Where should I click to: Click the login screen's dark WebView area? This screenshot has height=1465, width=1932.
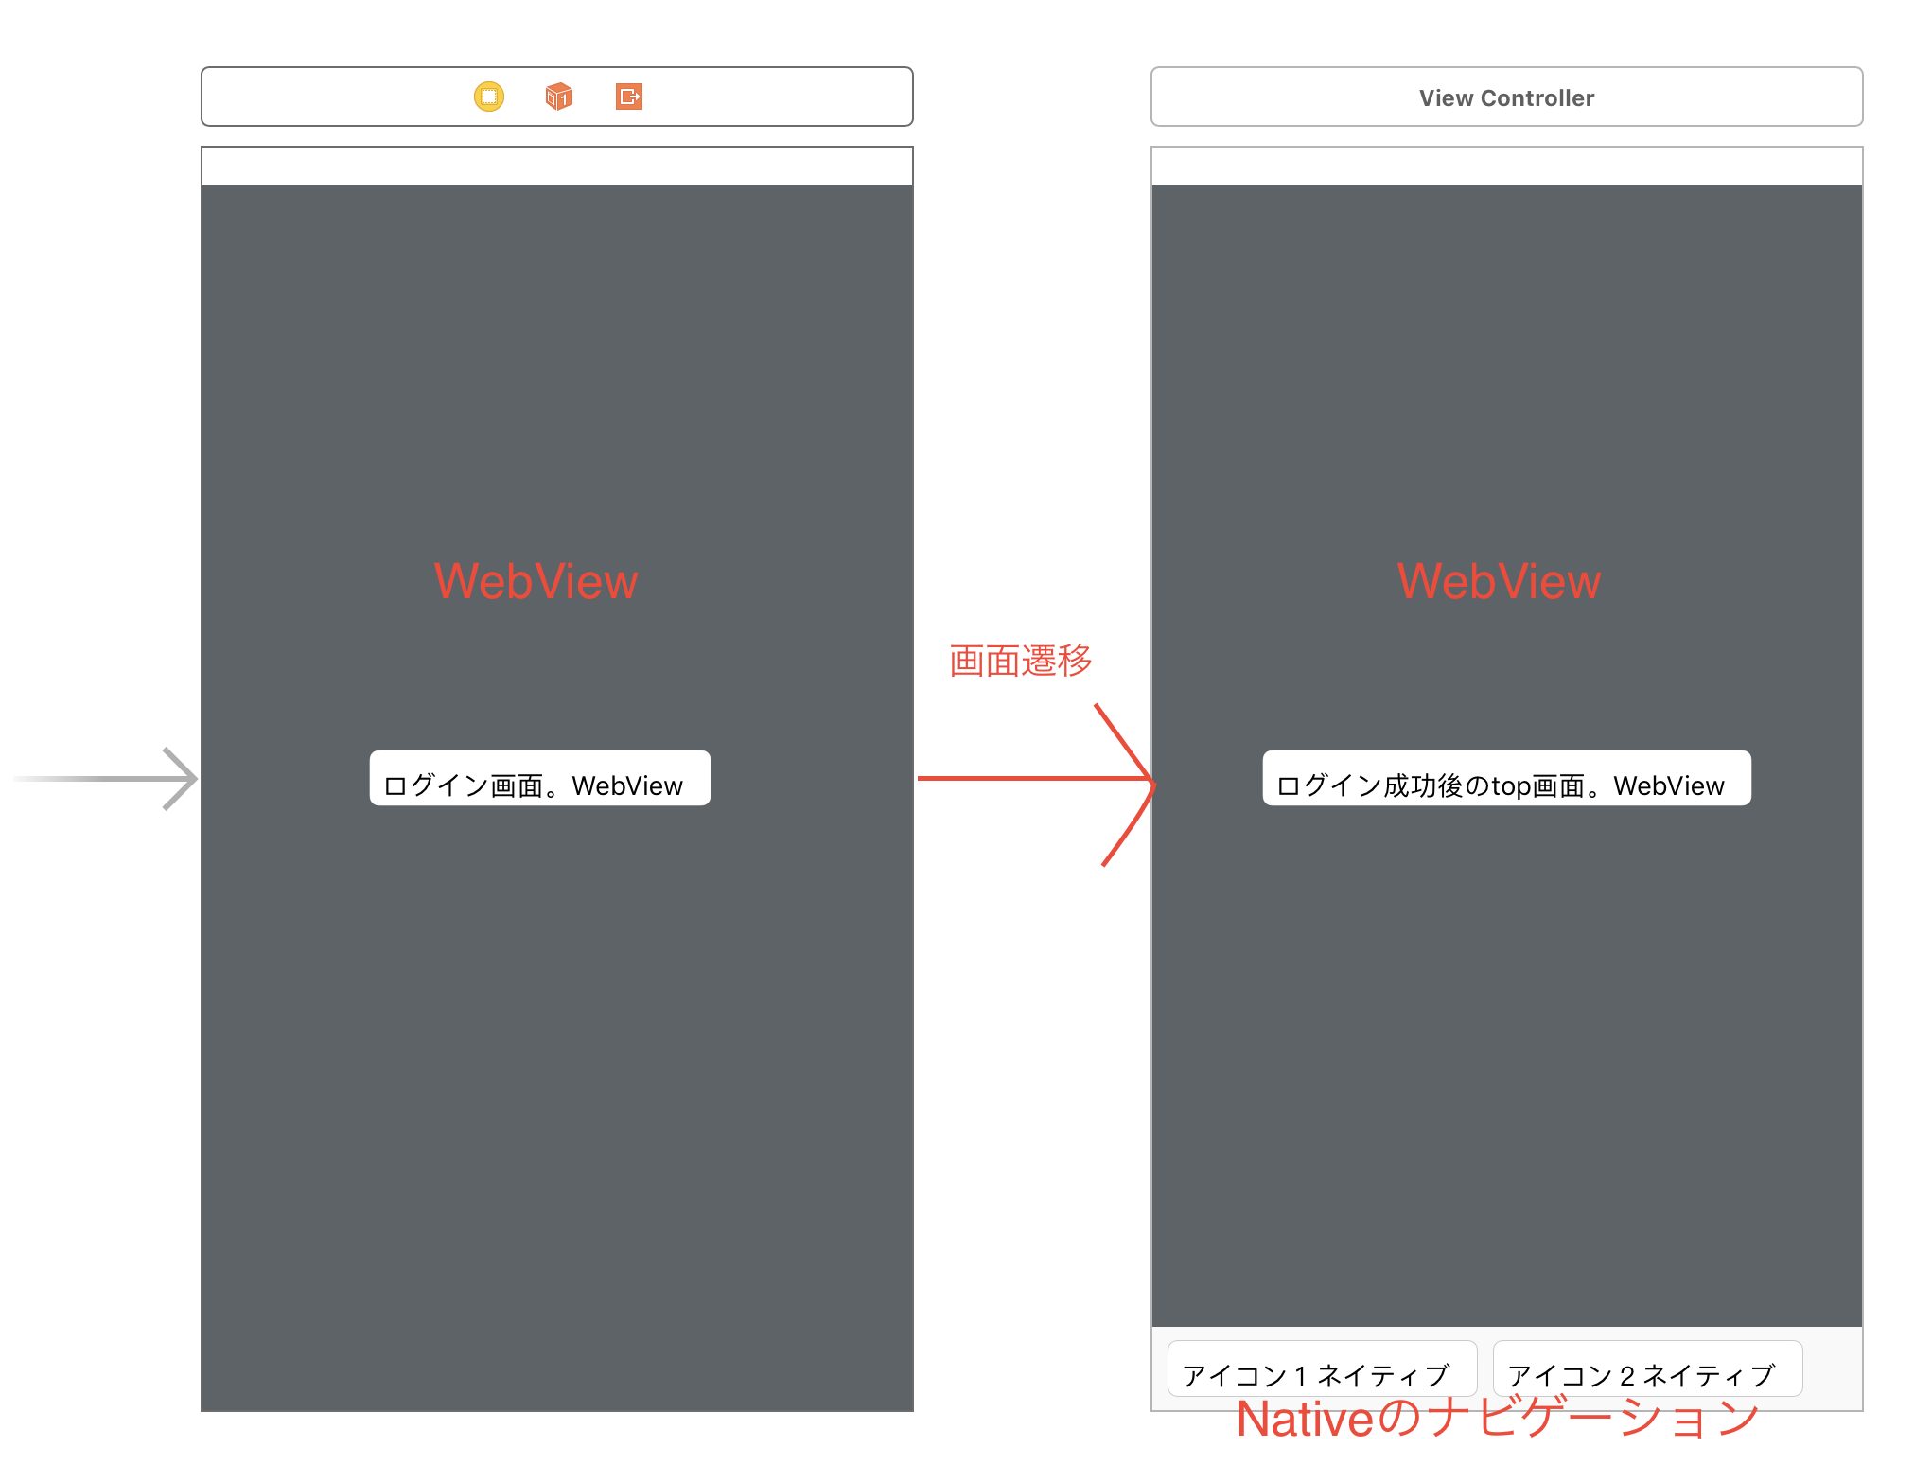coord(556,1041)
